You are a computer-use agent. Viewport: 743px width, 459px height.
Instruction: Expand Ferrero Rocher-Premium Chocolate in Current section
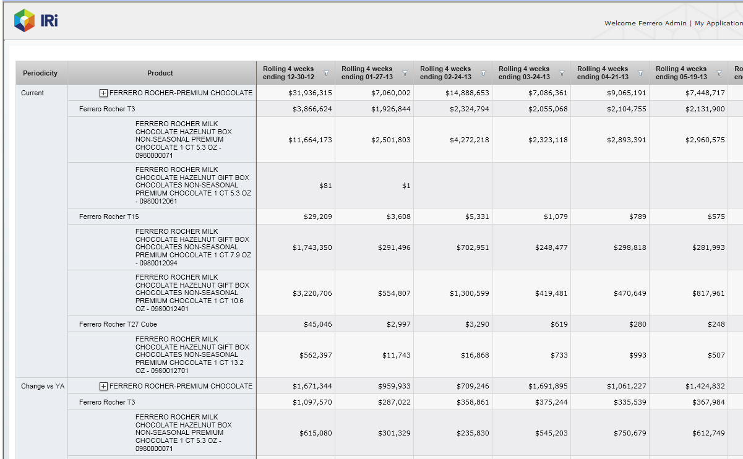(x=103, y=93)
